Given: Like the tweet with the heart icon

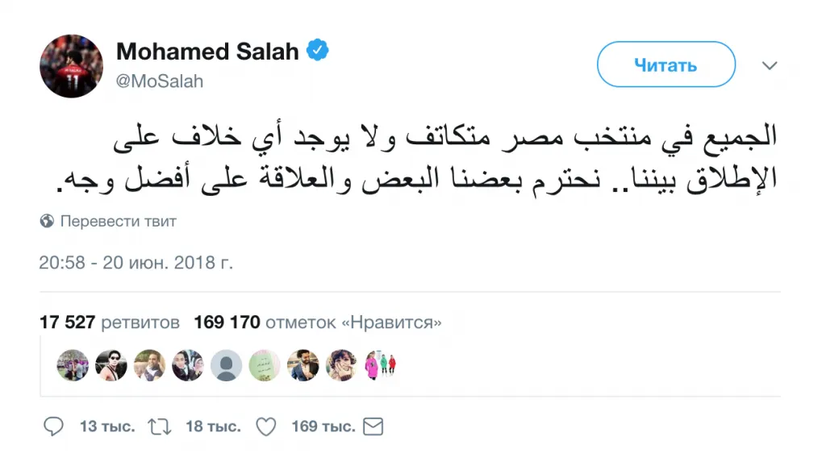Looking at the screenshot, I should click(265, 426).
